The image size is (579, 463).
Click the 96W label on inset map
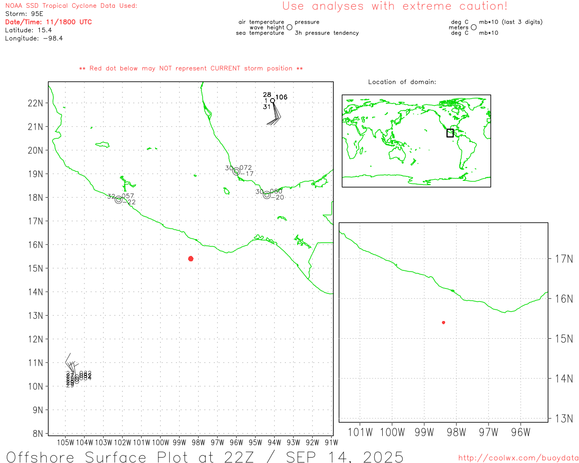tap(521, 432)
